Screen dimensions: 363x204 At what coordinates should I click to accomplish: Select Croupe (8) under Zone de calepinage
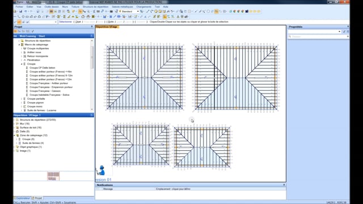pyautogui.click(x=28, y=139)
